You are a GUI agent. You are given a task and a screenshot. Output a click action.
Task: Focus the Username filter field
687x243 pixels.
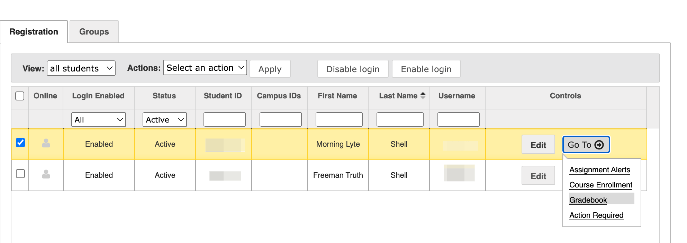tap(459, 119)
